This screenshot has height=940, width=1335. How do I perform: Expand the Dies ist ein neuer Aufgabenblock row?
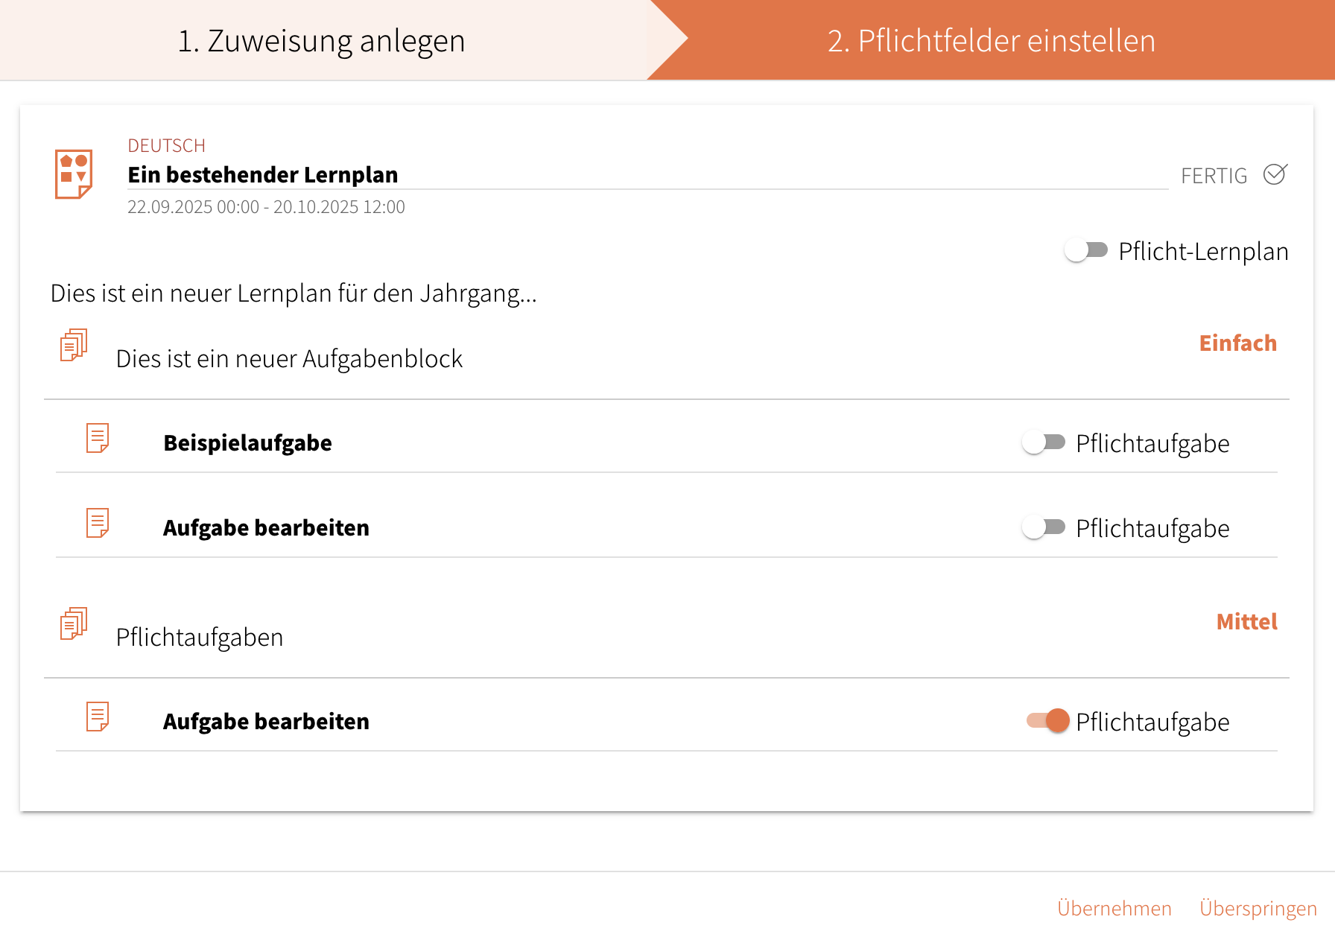(x=289, y=358)
